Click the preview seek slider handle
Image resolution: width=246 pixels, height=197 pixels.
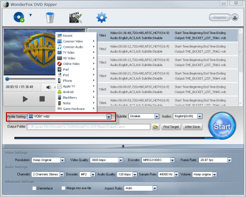7,79
